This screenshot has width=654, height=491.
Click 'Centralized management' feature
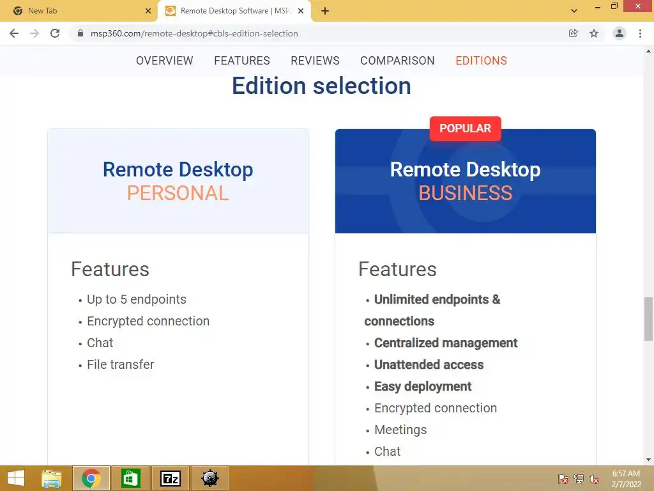click(445, 343)
